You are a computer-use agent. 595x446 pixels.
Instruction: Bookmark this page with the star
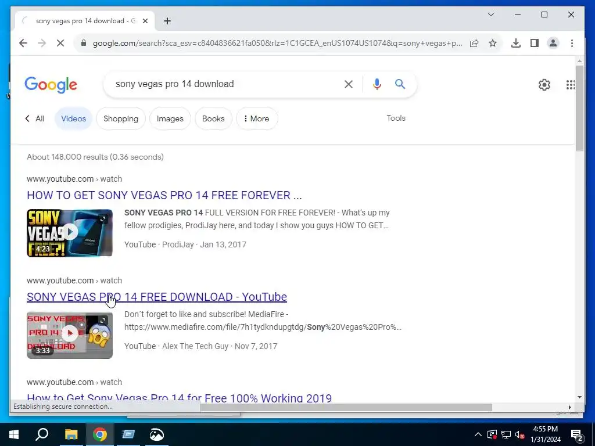493,43
